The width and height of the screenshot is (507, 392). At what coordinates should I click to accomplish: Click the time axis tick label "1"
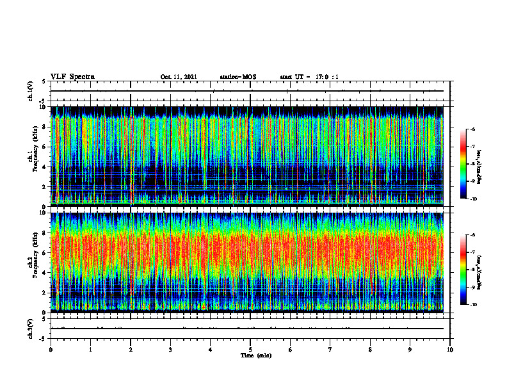[x=90, y=350]
